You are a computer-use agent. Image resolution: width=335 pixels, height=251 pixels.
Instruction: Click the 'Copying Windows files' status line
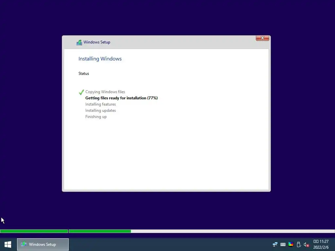pos(105,92)
